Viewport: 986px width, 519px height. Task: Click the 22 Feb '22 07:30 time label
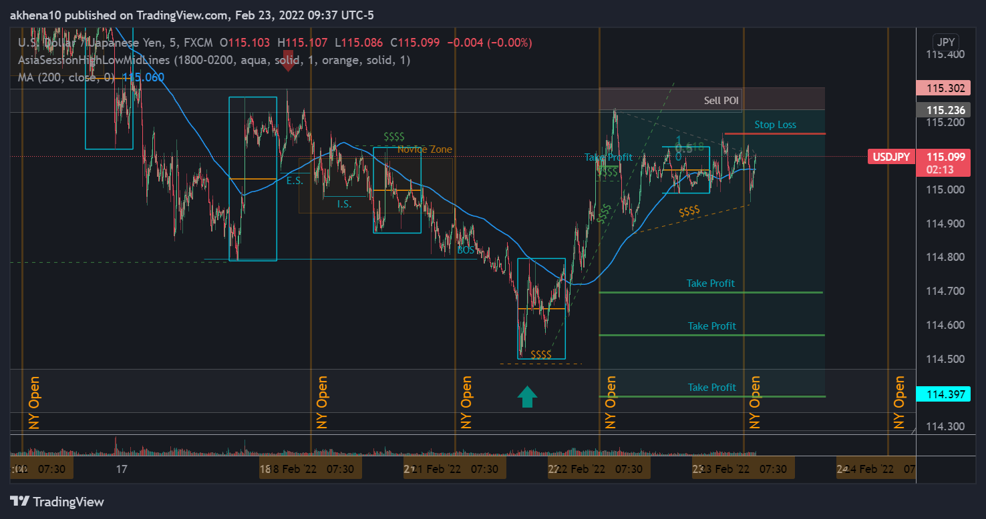coord(599,469)
